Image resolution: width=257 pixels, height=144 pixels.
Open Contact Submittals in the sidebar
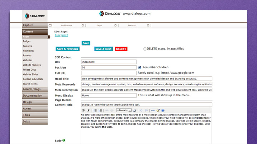point(33,79)
